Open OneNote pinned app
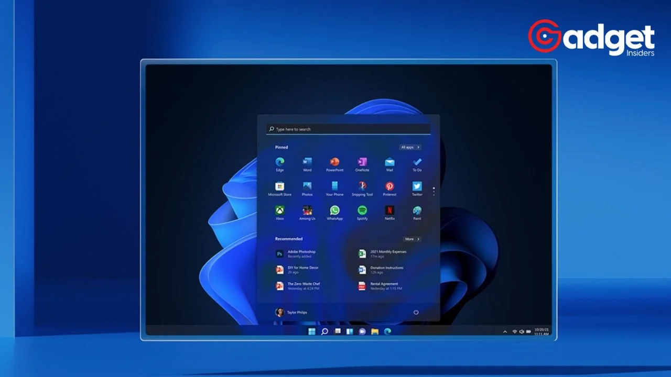 pos(362,164)
